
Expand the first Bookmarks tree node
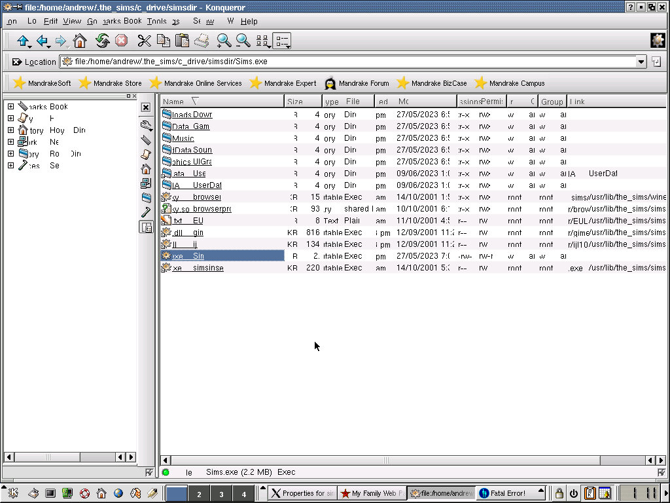click(x=10, y=107)
